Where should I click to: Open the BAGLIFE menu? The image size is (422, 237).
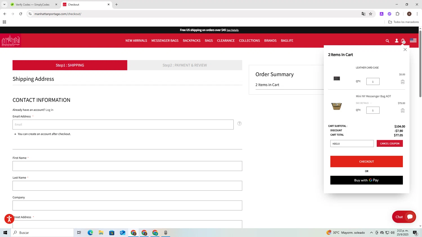287,41
